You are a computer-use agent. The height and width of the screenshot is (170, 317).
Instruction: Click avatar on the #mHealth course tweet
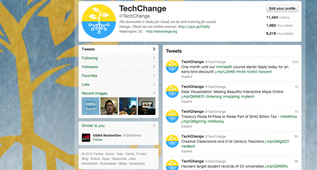pyautogui.click(x=172, y=67)
